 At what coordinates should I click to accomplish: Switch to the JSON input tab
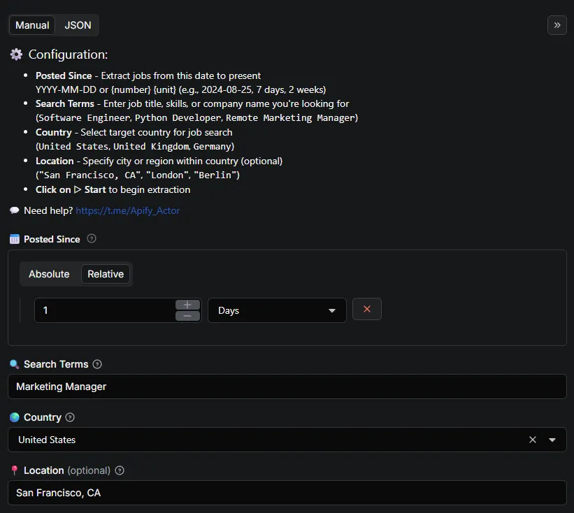[x=78, y=25]
